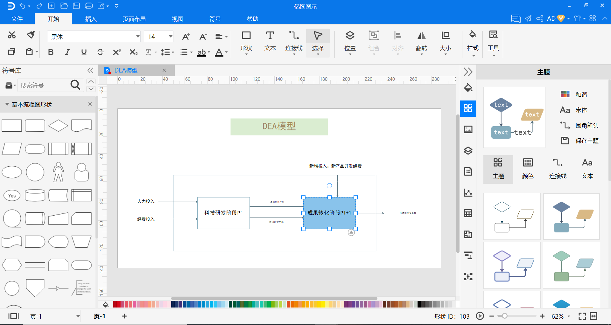Pick the red swatch in color palette bar

click(115, 304)
